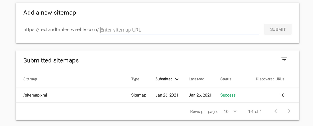
Task: Click the discovered URLs count in the row
Action: coord(282,95)
